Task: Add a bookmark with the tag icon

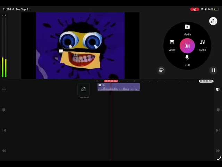Action: coord(218,89)
